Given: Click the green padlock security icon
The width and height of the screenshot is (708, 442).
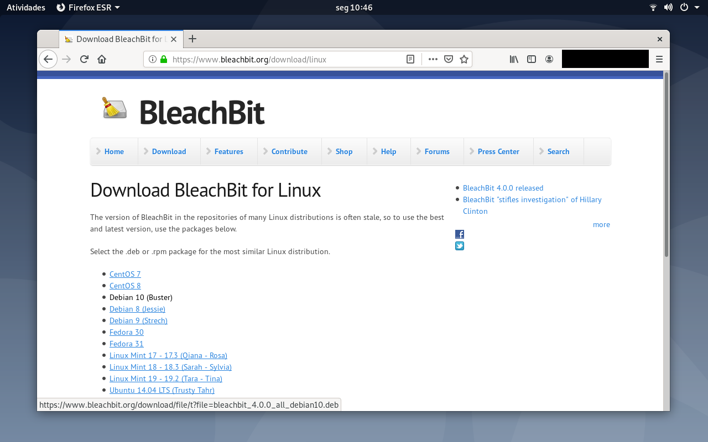Looking at the screenshot, I should (164, 59).
